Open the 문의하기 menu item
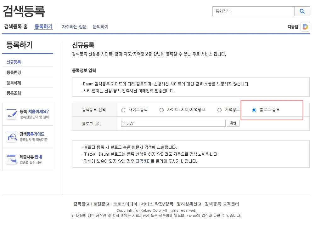 coord(100,27)
